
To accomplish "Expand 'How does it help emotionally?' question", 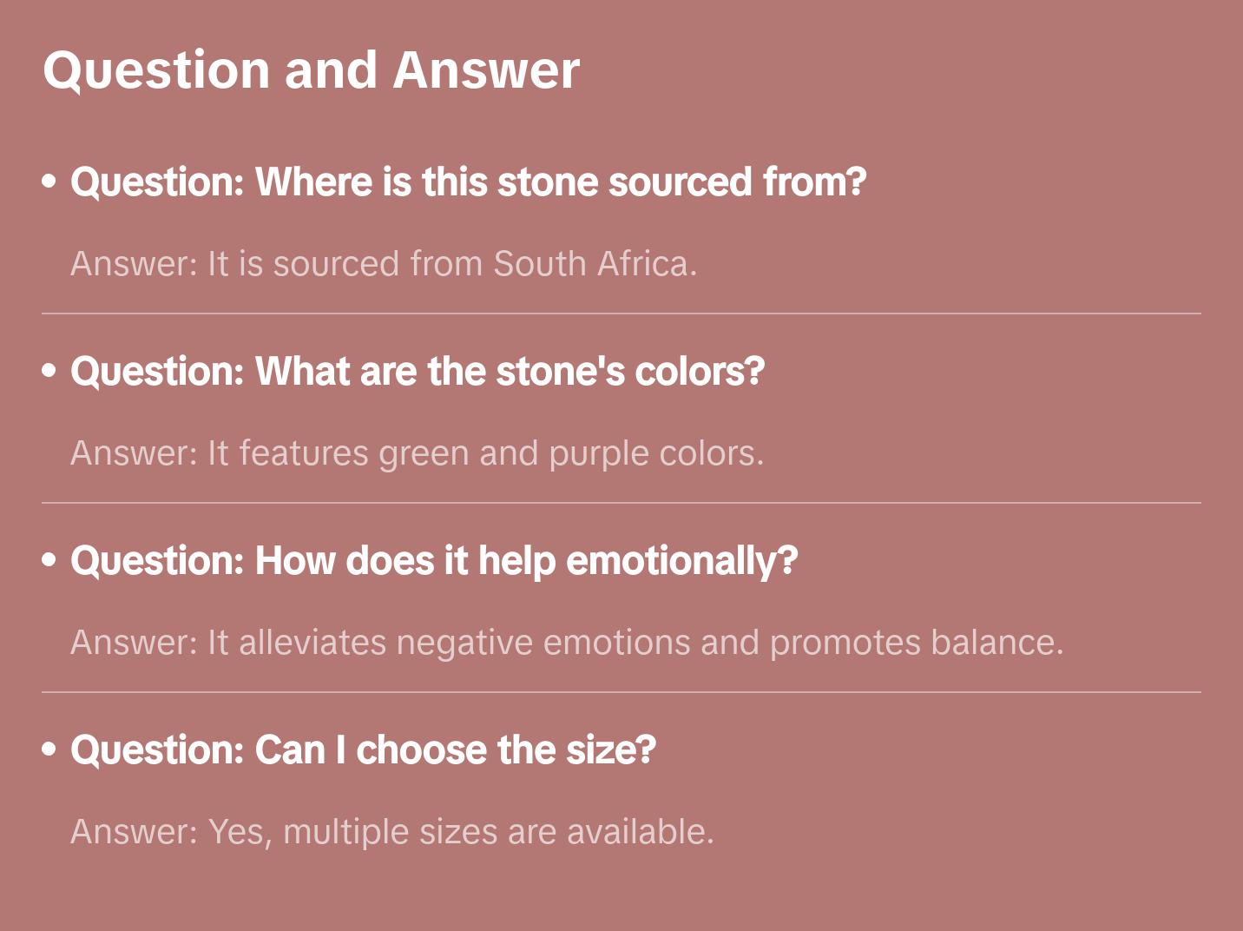I will [434, 561].
